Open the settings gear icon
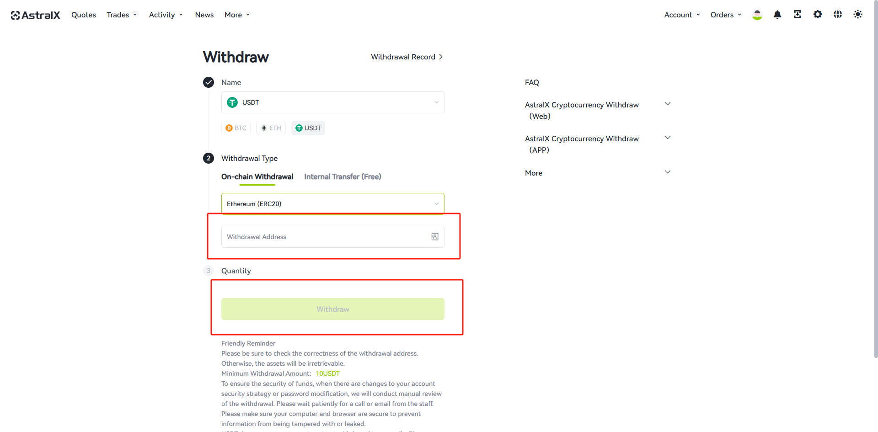Viewport: 878px width, 432px height. [817, 15]
